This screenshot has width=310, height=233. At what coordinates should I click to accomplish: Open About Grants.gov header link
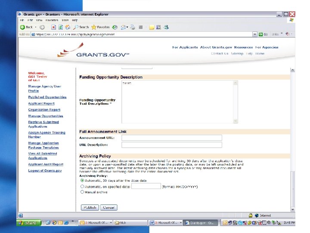tap(216, 47)
